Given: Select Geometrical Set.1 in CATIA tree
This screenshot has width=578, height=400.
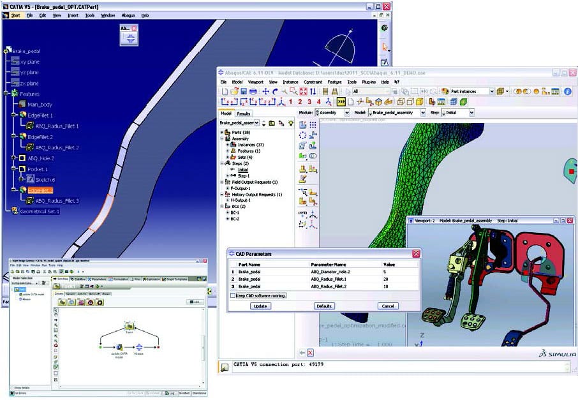Looking at the screenshot, I should pos(40,211).
